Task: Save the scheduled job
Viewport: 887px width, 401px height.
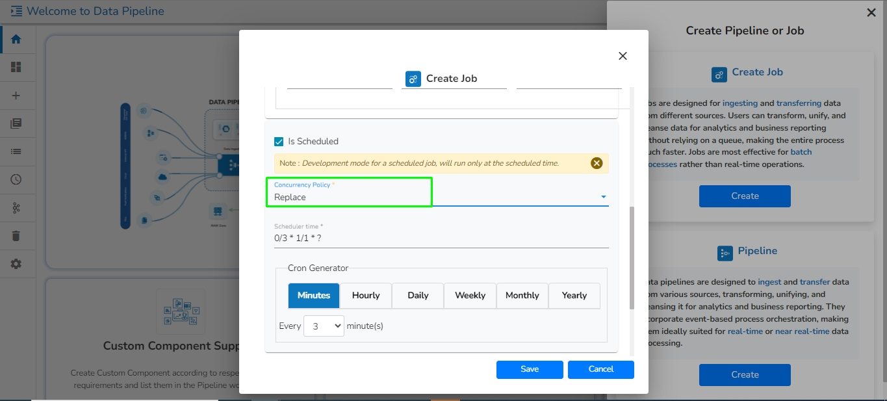Action: pyautogui.click(x=530, y=369)
